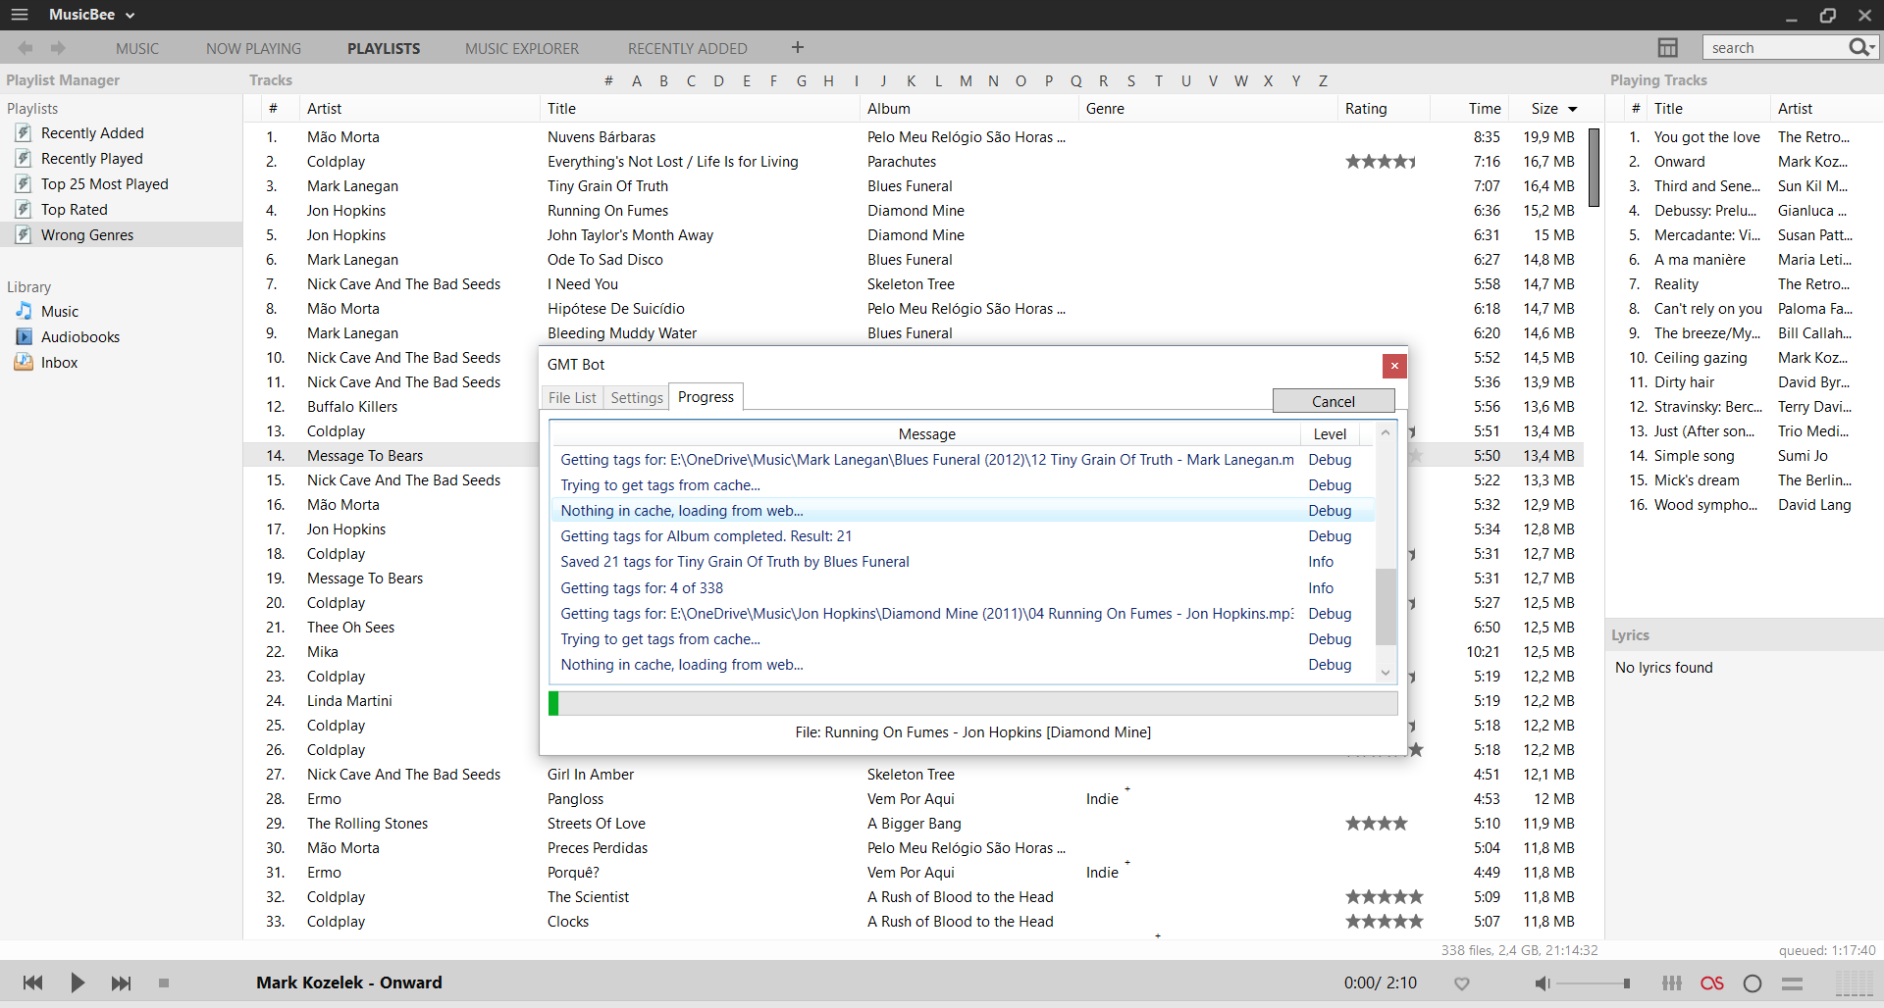
Task: Open the equalizer icon in player bar
Action: (1672, 983)
